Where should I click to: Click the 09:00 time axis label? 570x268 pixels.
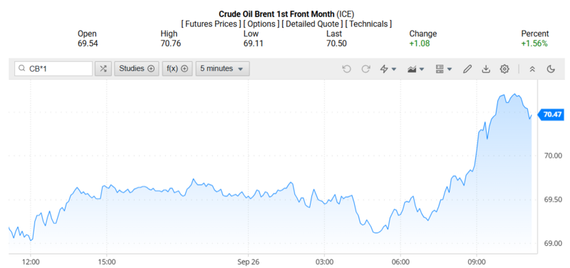(476, 261)
